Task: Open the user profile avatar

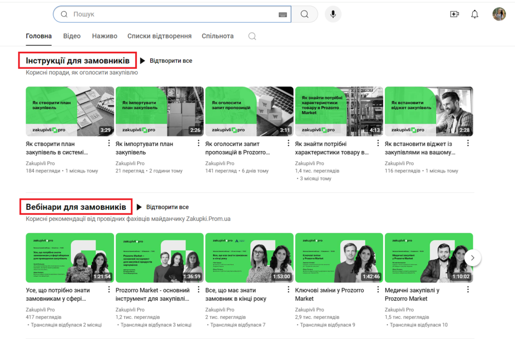Action: click(x=499, y=14)
